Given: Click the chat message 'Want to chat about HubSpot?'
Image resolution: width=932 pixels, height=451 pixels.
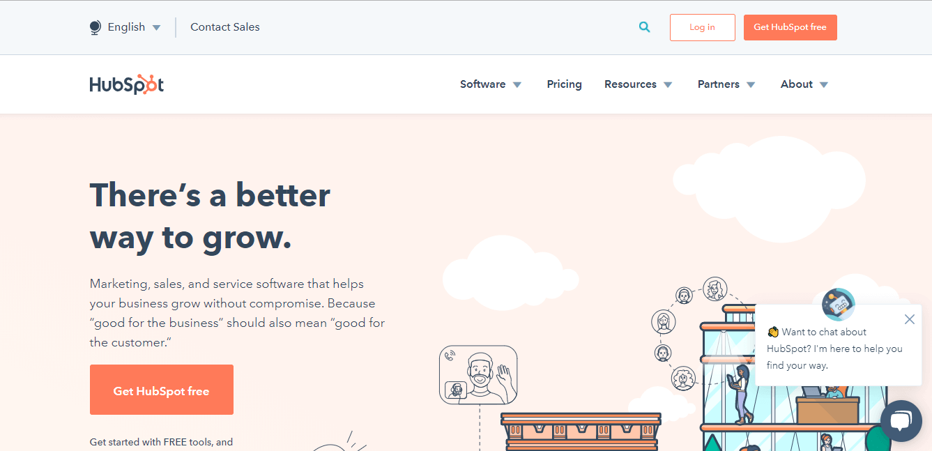Looking at the screenshot, I should pos(834,349).
